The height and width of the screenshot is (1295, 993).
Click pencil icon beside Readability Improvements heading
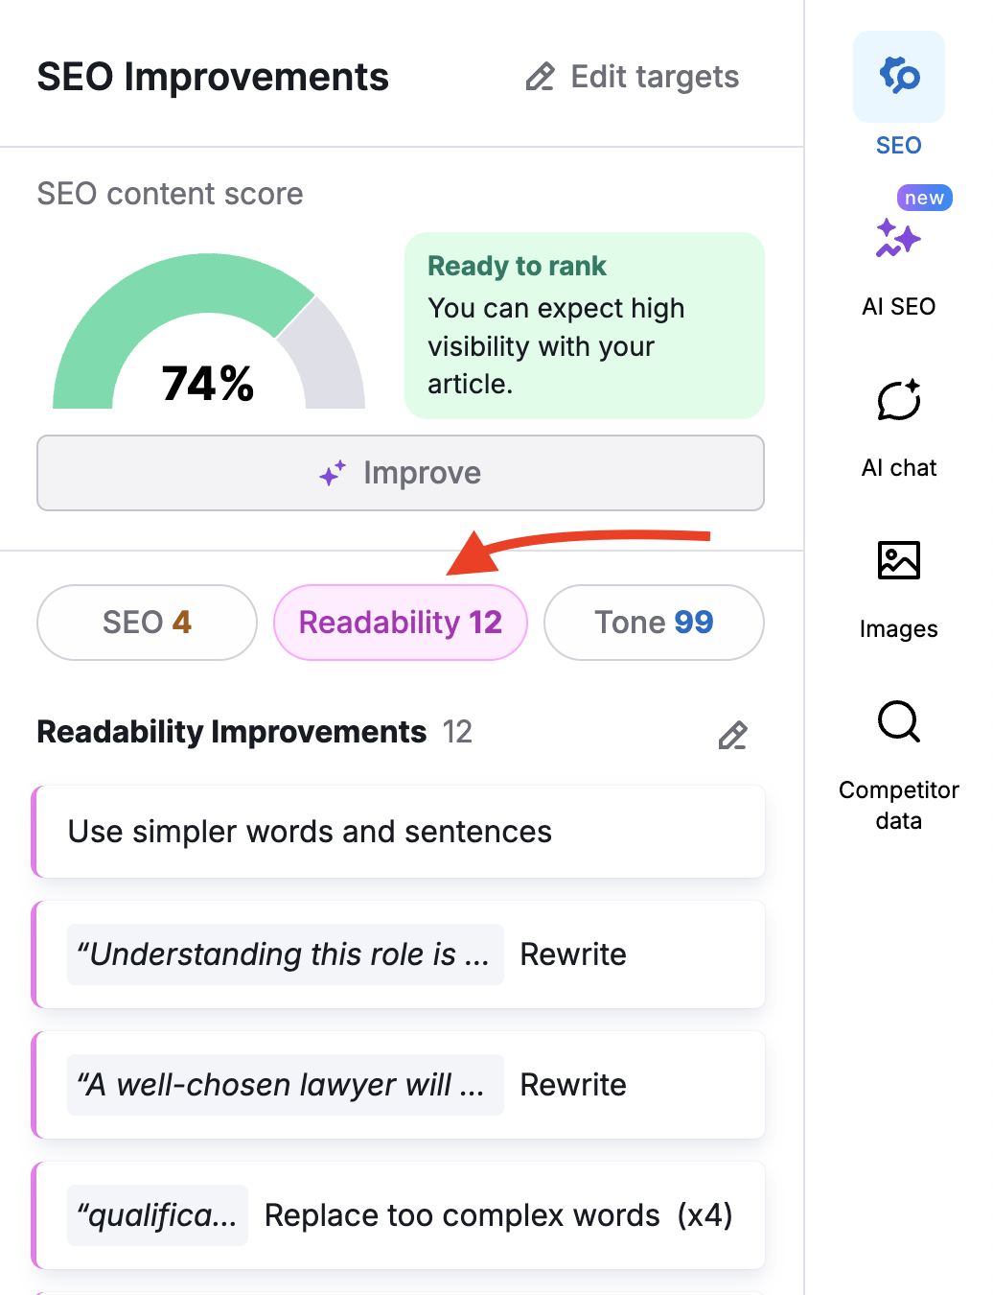[x=732, y=736]
